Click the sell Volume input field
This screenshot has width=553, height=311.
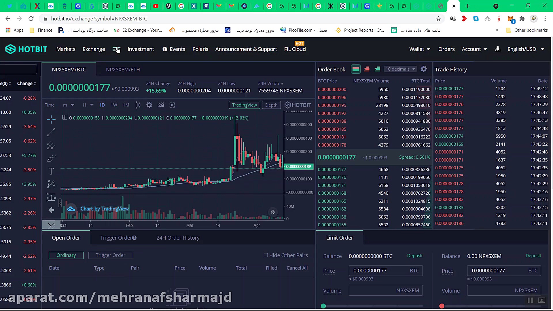(x=504, y=291)
